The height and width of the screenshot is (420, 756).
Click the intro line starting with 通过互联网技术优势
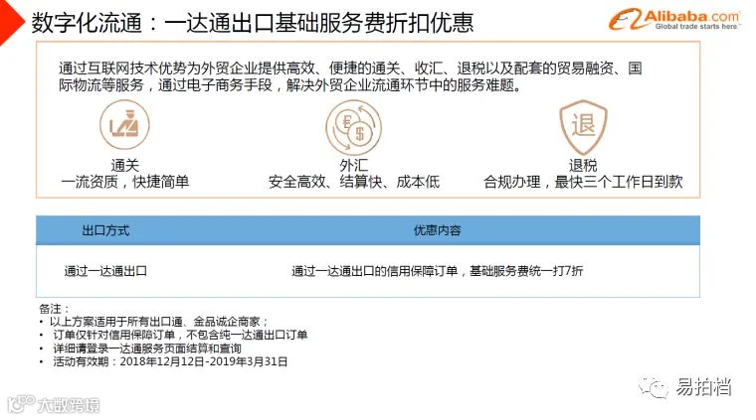(350, 69)
